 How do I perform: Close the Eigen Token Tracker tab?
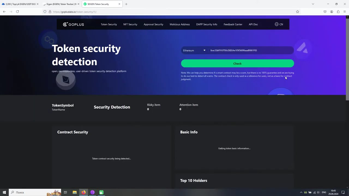click(x=79, y=4)
